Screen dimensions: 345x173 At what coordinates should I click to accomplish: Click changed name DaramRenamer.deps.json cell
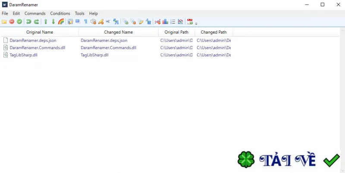pyautogui.click(x=104, y=40)
